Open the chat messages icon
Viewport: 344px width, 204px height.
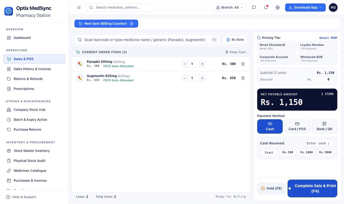coord(254,7)
